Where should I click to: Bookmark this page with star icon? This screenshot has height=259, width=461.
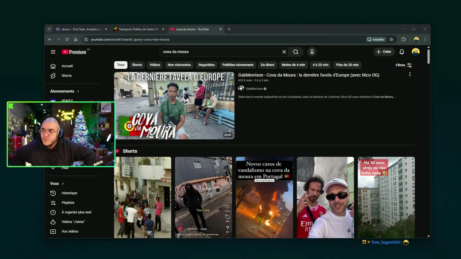391,40
